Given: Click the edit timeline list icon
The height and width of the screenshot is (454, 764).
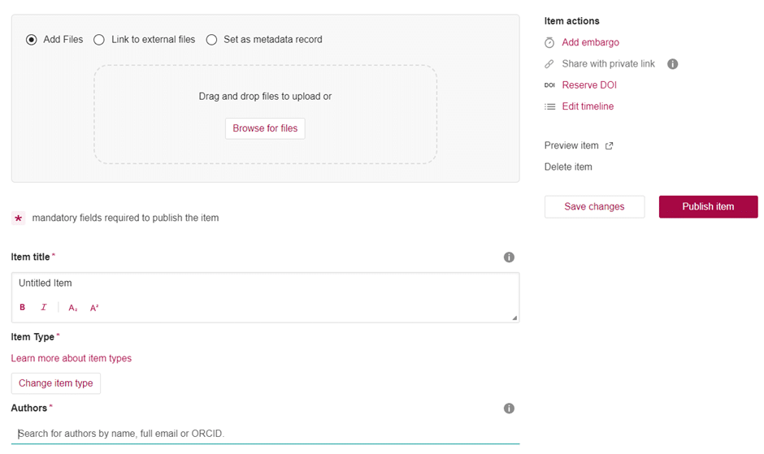Looking at the screenshot, I should pos(549,106).
